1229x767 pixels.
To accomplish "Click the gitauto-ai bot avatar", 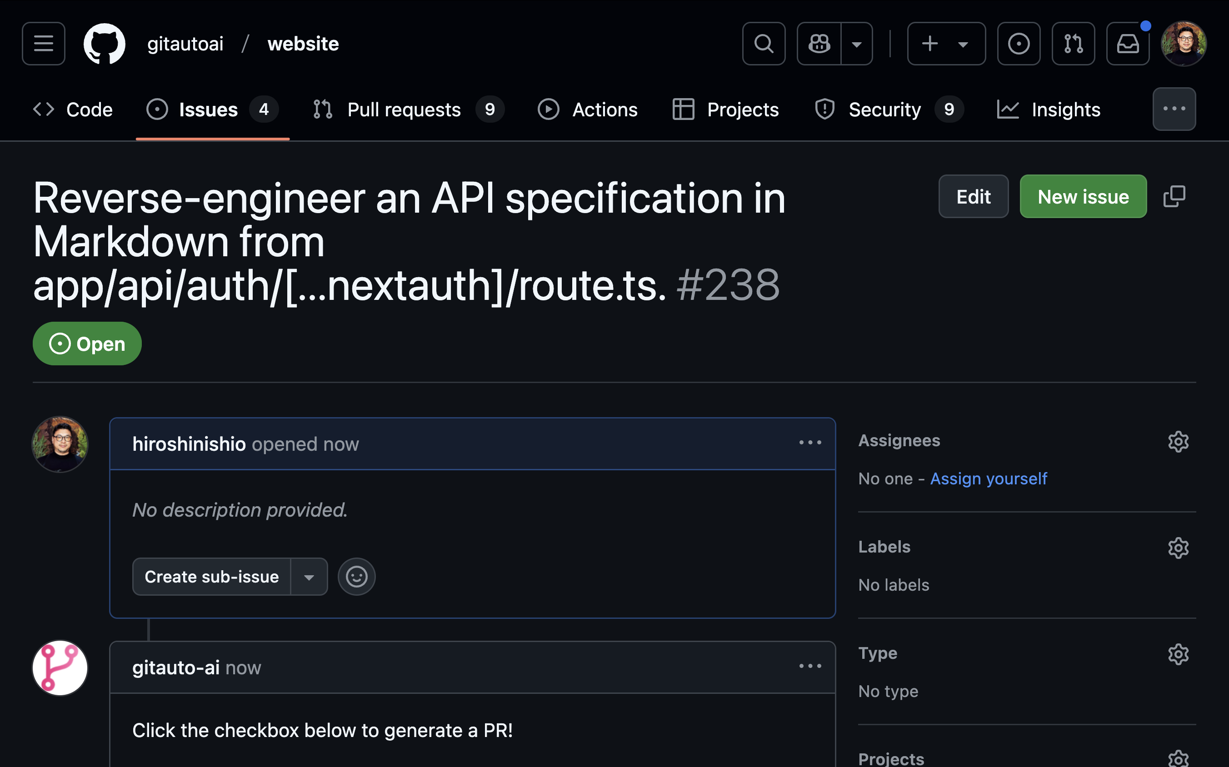I will point(59,667).
